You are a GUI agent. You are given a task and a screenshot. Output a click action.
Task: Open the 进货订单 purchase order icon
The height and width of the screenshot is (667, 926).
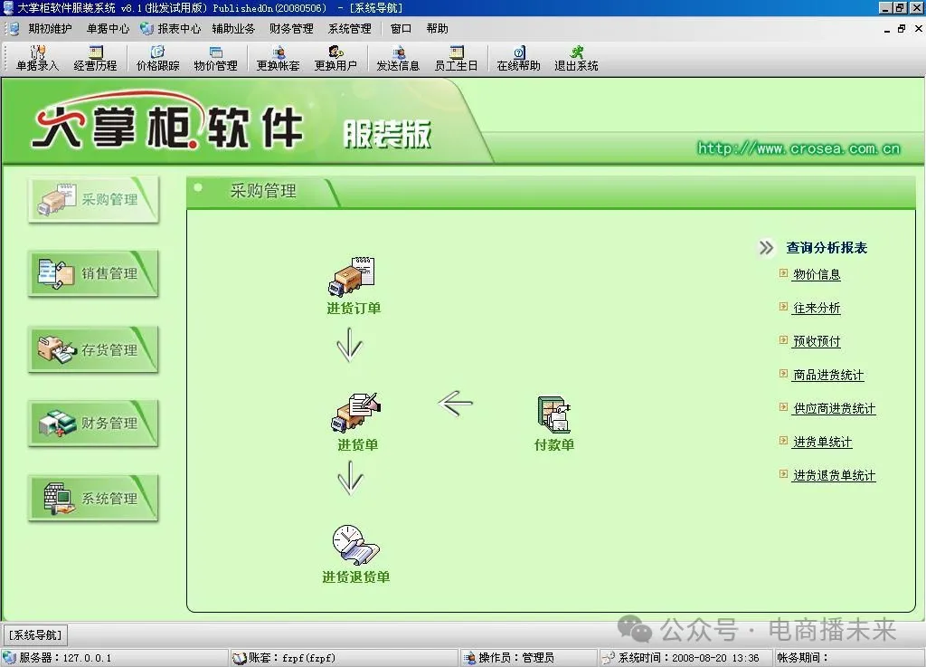coord(353,279)
